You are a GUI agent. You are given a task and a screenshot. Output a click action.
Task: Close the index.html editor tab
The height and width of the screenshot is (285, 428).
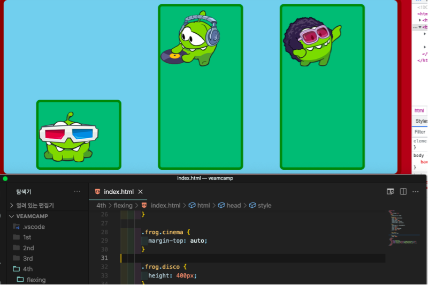pos(140,192)
